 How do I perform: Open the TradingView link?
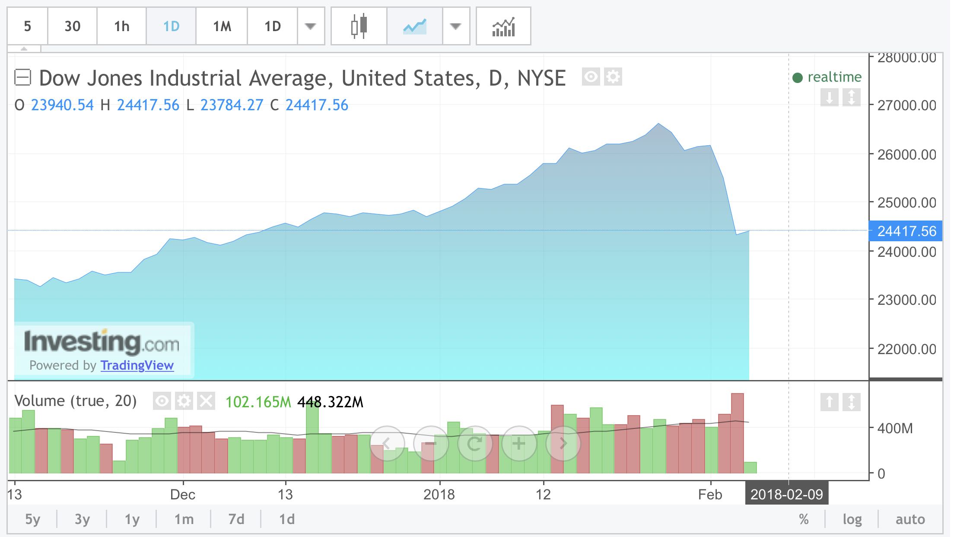coord(137,365)
